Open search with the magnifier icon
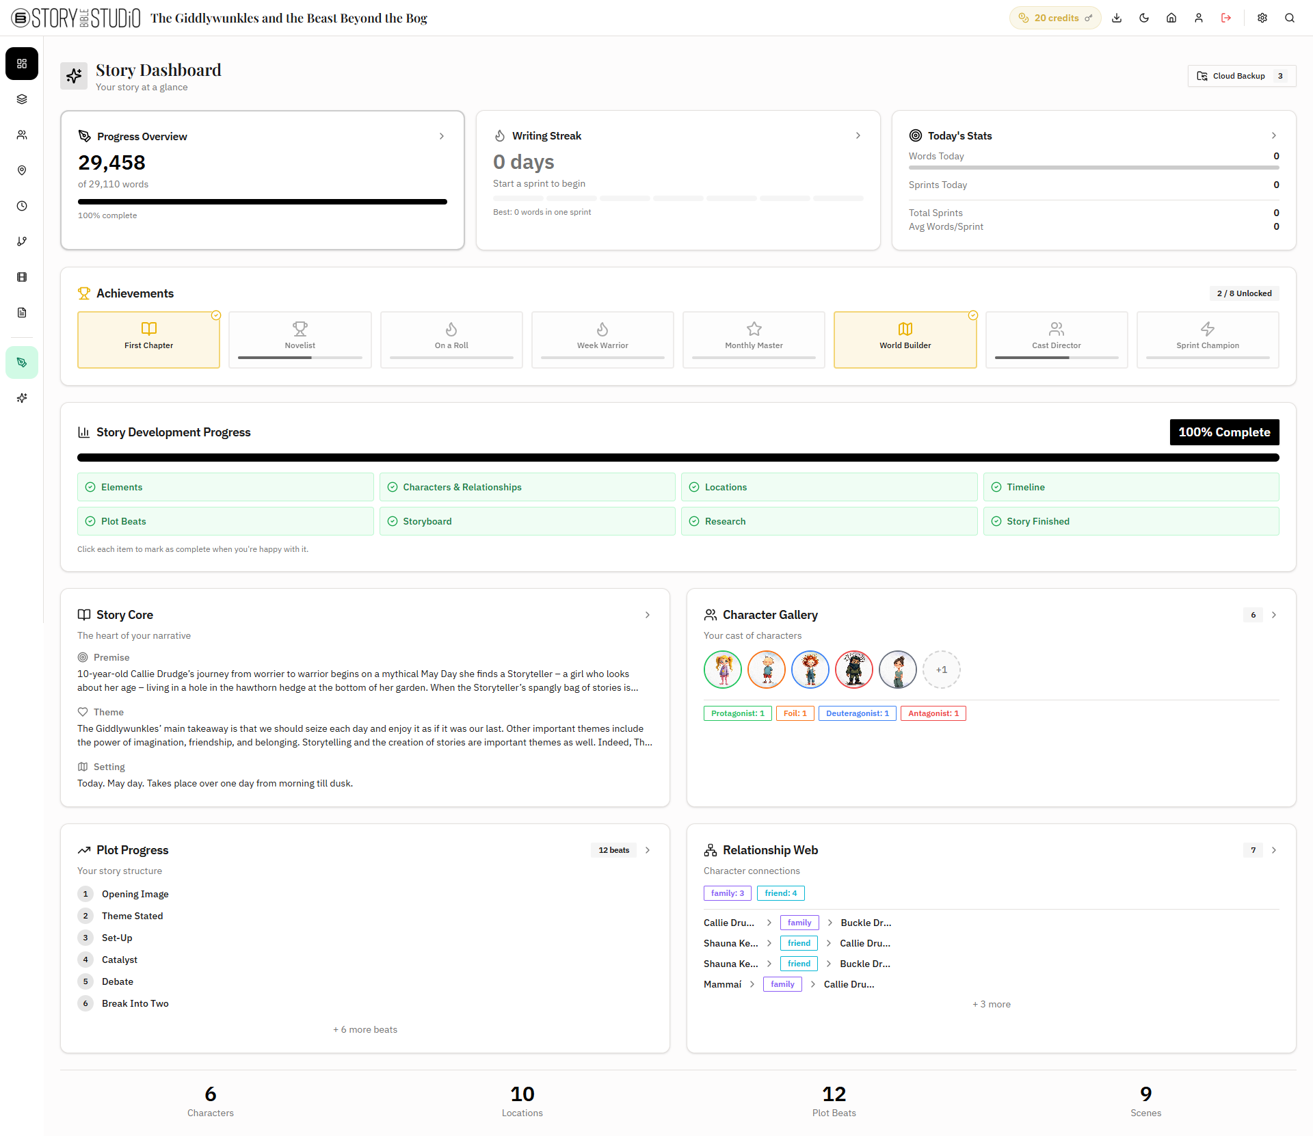This screenshot has width=1313, height=1136. [1290, 18]
